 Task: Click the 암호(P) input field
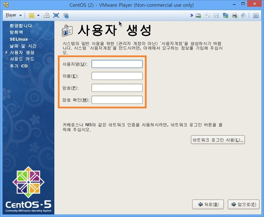click(117, 88)
